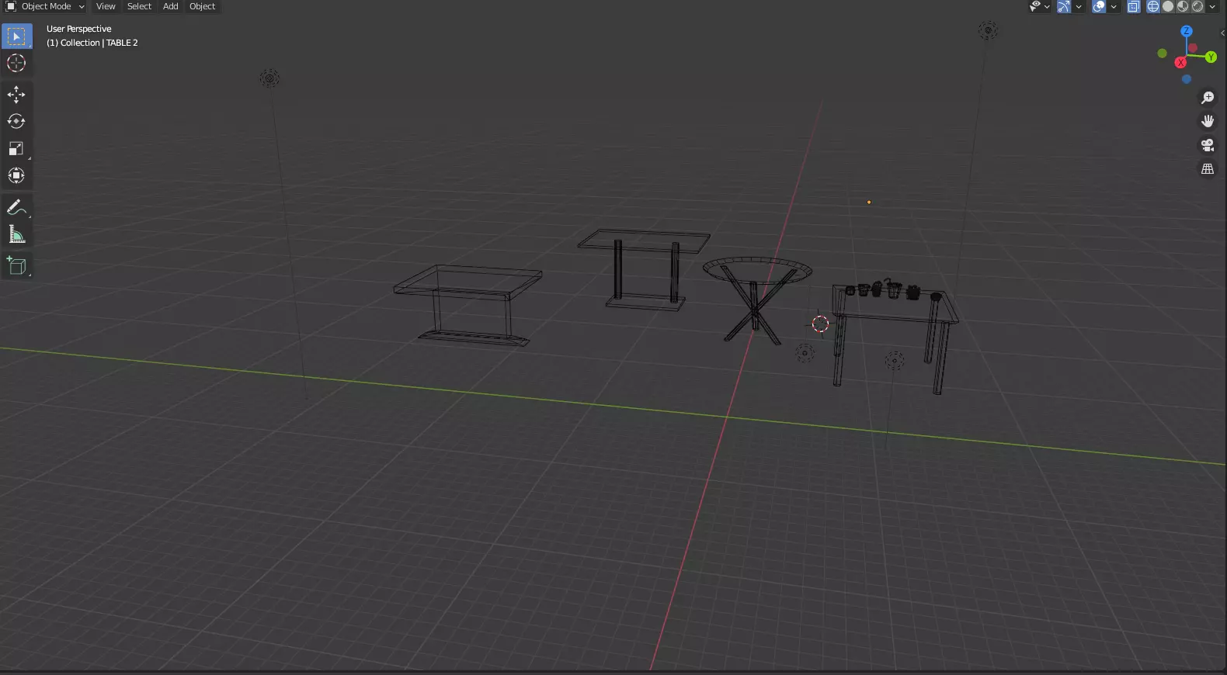Switch perspective/orthographic with grid icon
This screenshot has width=1227, height=675.
pos(1208,169)
